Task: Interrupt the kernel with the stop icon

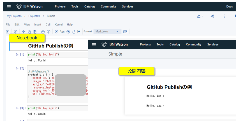Action: click(68, 32)
